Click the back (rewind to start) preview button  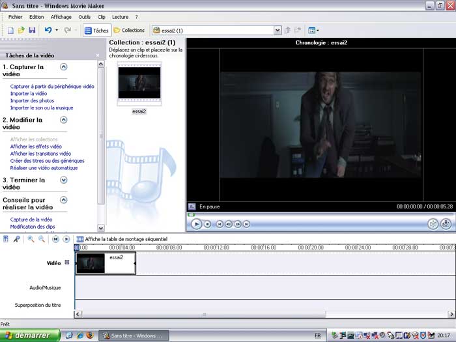[220, 224]
